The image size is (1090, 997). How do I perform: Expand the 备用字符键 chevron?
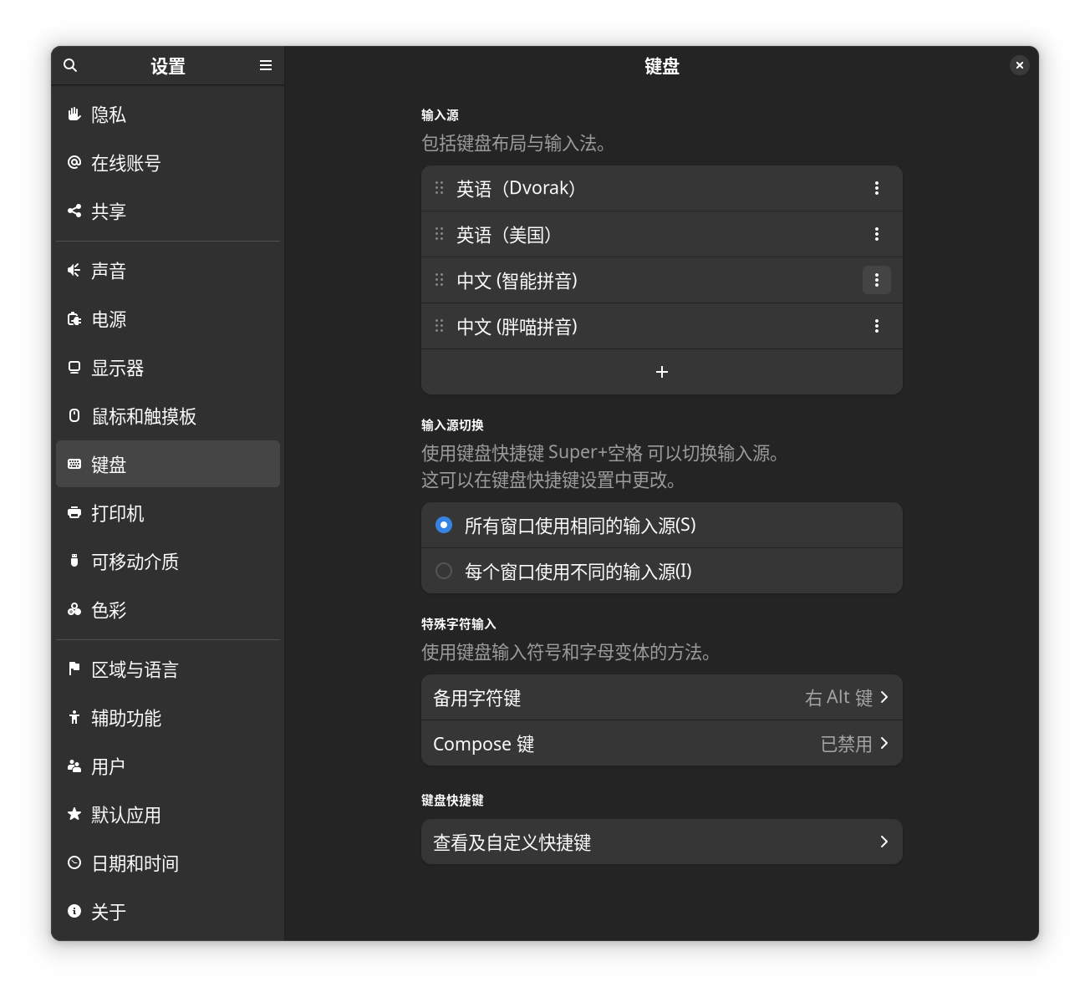pos(884,697)
